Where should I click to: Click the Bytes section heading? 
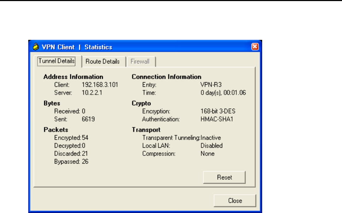[52, 103]
